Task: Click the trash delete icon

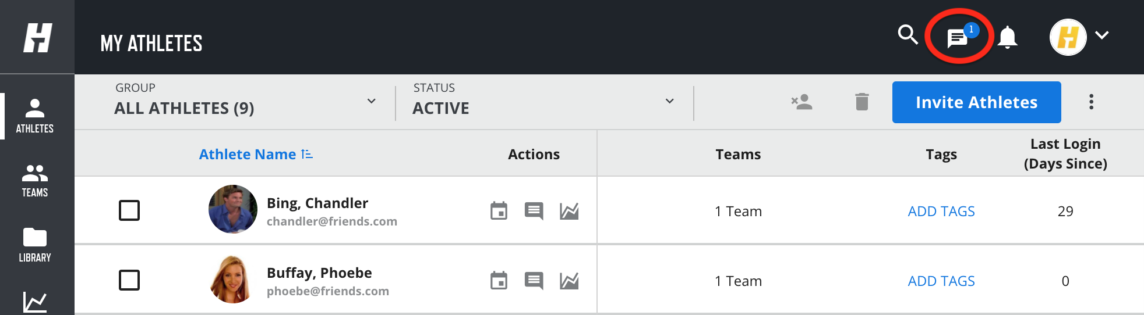Action: (862, 102)
